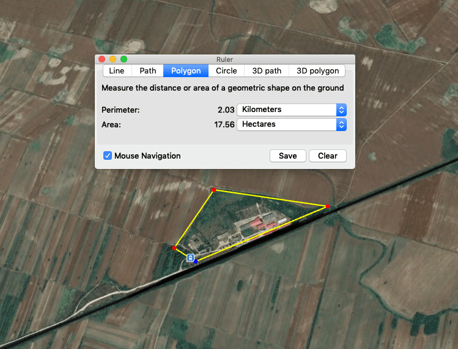This screenshot has height=349, width=458.
Task: Select the blue polygon vertex near the railway
Action: pos(196,261)
